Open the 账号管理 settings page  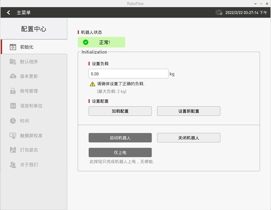coord(29,91)
